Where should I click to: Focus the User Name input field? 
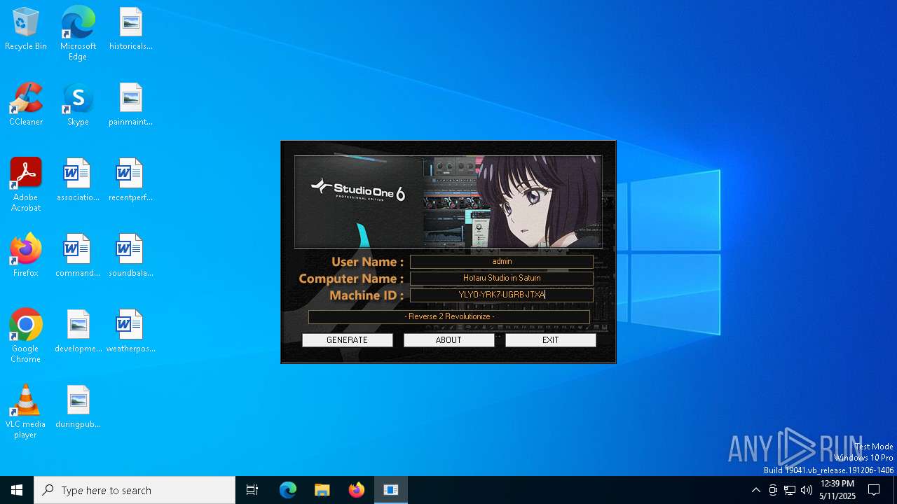pos(502,262)
